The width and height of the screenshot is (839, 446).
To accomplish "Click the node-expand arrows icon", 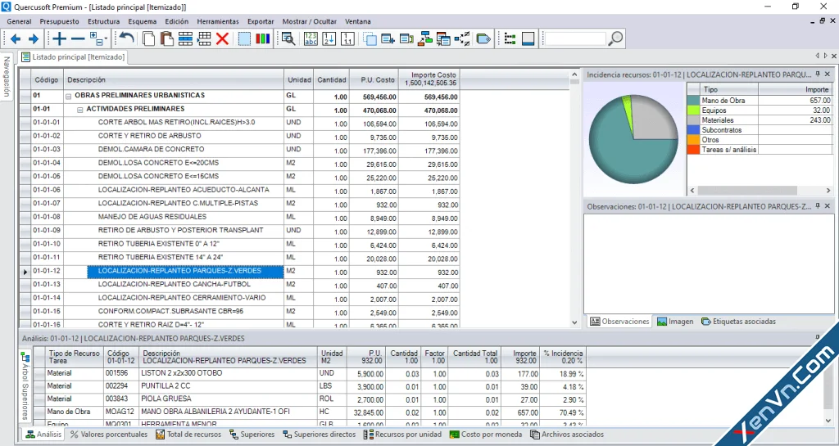I will (462, 38).
